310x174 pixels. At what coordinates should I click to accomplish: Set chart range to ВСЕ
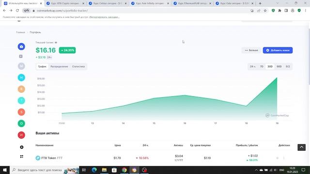pos(288,67)
